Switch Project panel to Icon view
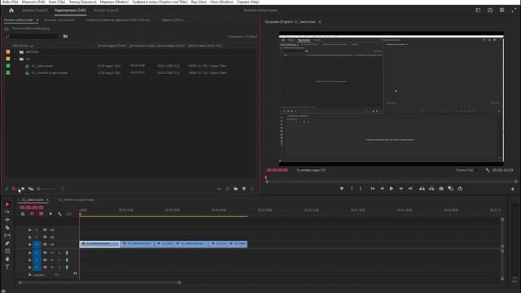The image size is (521, 293). [22, 189]
